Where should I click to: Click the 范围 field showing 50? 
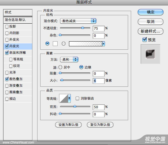click(99, 107)
